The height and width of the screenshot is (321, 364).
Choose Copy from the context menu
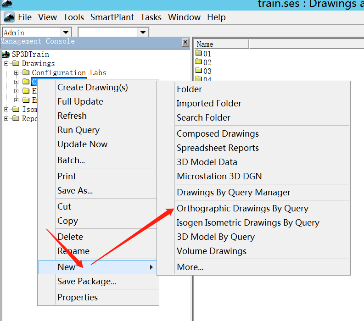[67, 221]
